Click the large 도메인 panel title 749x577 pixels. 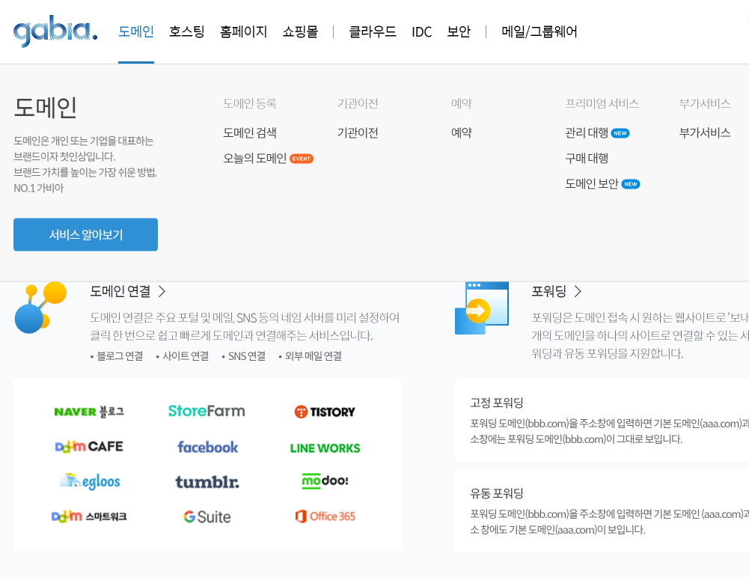click(x=46, y=107)
